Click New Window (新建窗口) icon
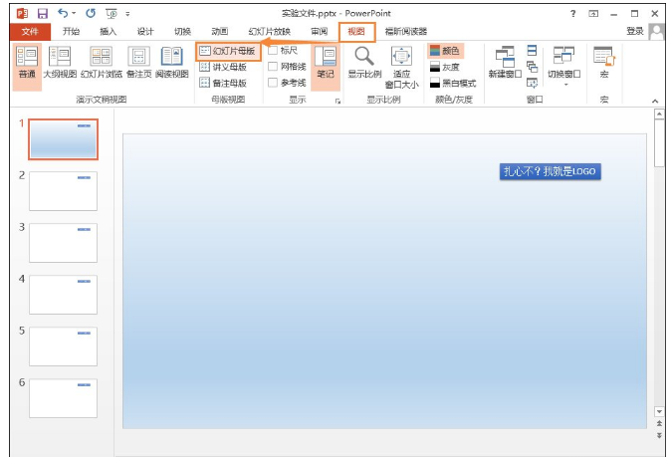Image resolution: width=669 pixels, height=457 pixels. (x=505, y=62)
